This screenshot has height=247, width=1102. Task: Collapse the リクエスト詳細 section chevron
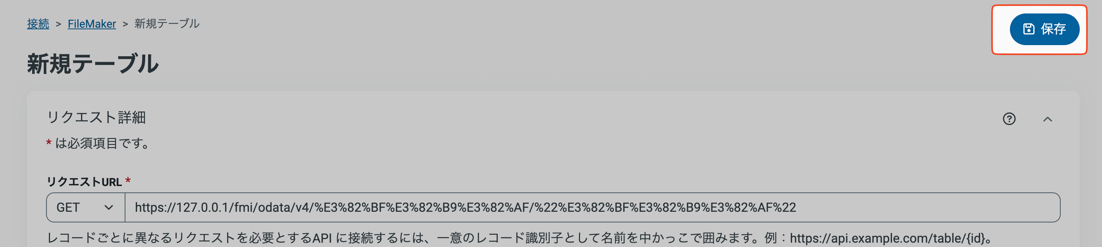[1047, 119]
